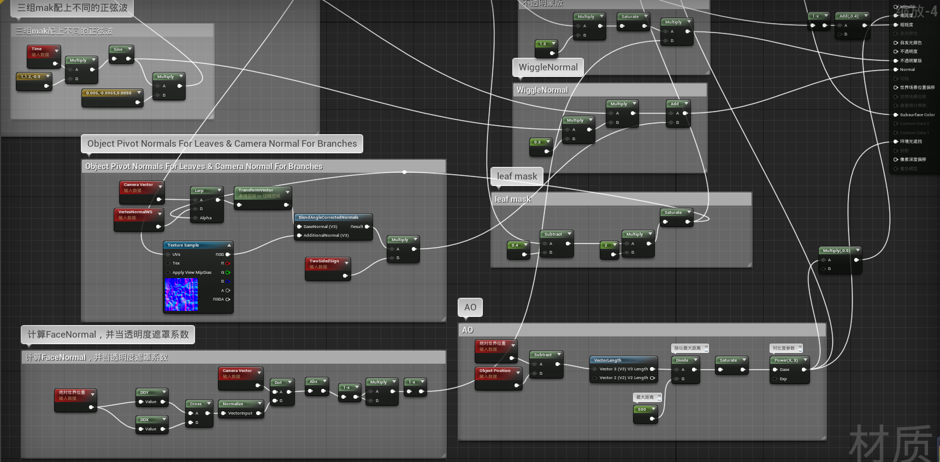940x462 pixels.
Task: Click the UVs input pin on Texture Sample
Action: (x=168, y=254)
